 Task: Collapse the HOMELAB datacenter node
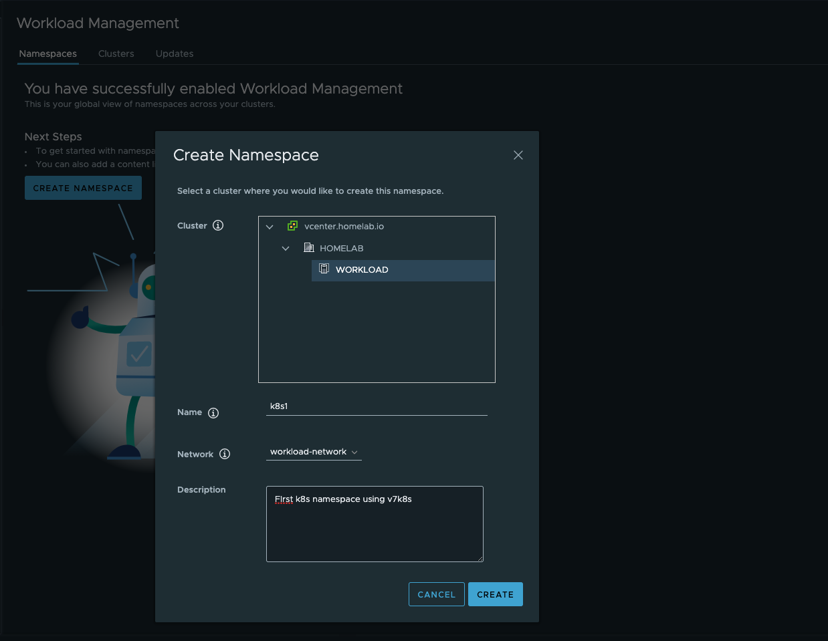286,248
